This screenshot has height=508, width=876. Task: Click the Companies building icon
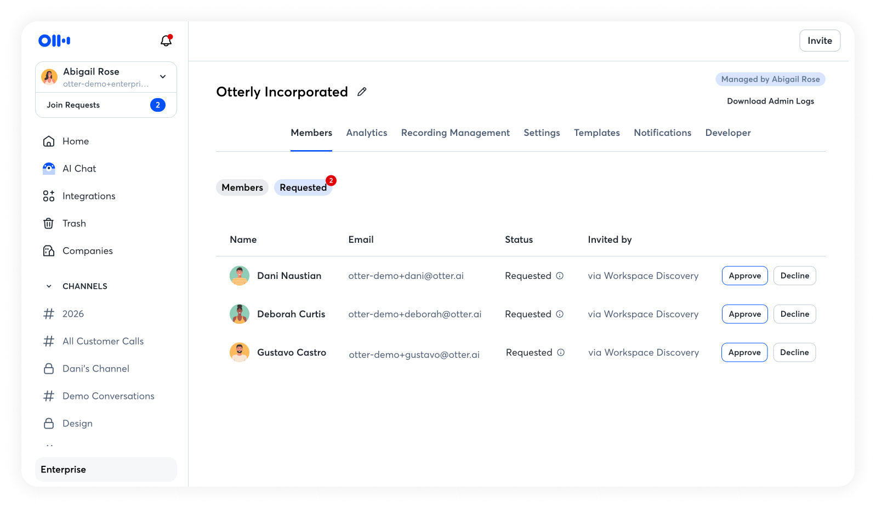[x=49, y=251]
